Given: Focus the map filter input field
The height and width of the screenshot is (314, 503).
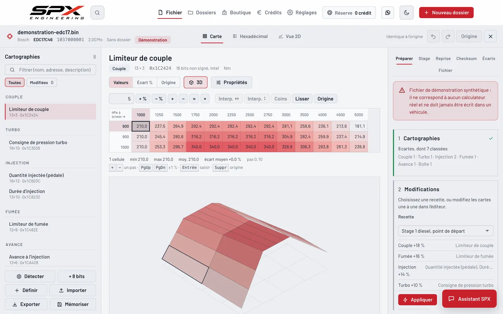Looking at the screenshot, I should 50,70.
